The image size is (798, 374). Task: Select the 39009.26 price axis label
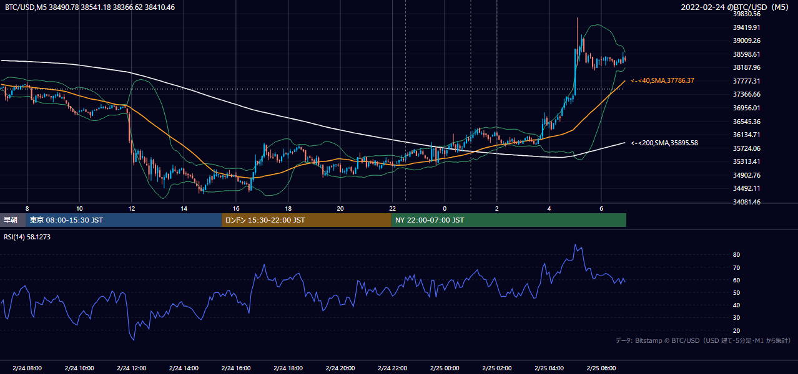(x=746, y=41)
